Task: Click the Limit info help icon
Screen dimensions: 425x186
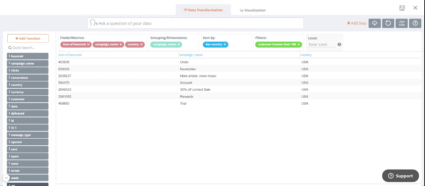Action: pyautogui.click(x=339, y=44)
